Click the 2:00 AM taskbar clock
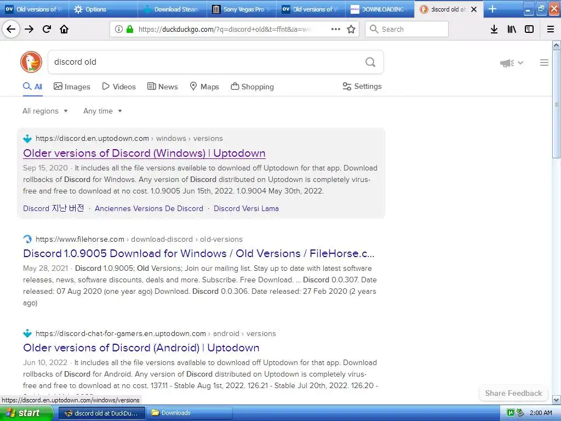 tap(541, 413)
